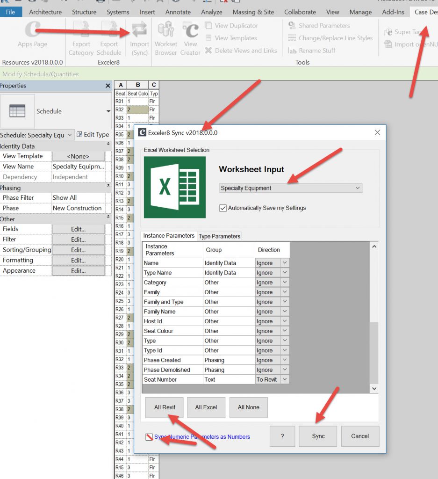Enable Sync Numeric Parameters as Numbers checkbox
This screenshot has height=479, width=438.
(149, 437)
